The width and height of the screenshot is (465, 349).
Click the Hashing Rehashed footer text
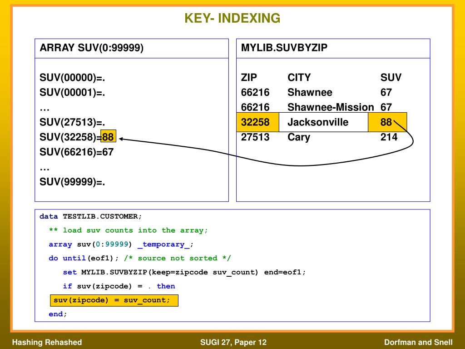pyautogui.click(x=47, y=342)
